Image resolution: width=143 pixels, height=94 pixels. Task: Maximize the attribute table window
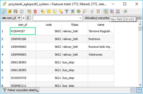pos(125,4)
